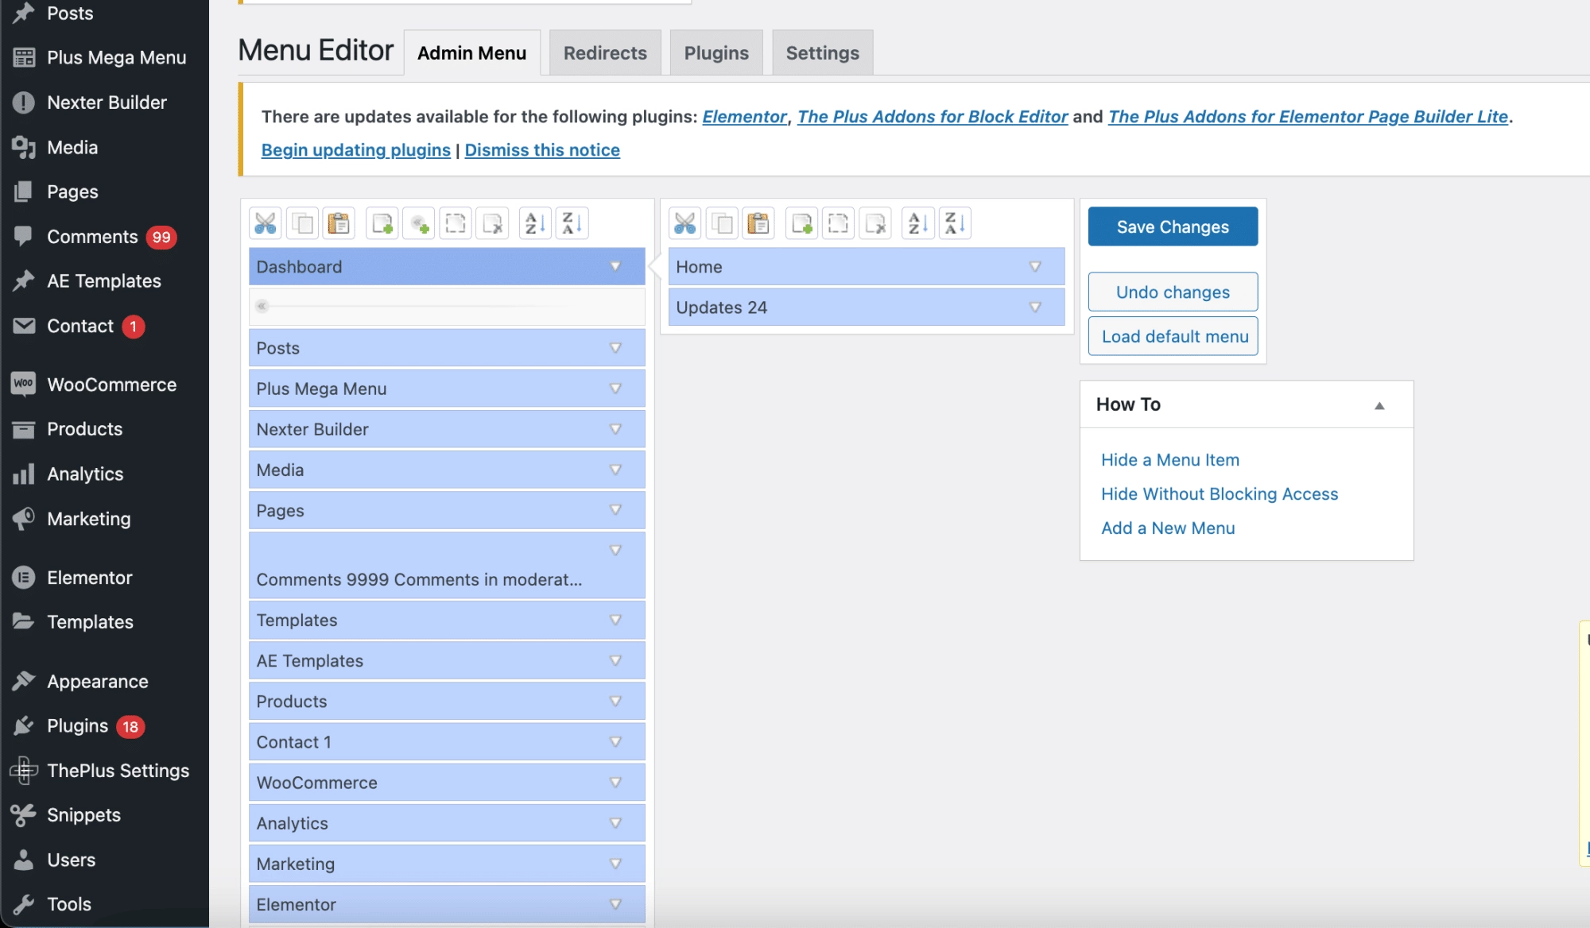The image size is (1590, 928).
Task: Select the Plugins tab
Action: 716,52
